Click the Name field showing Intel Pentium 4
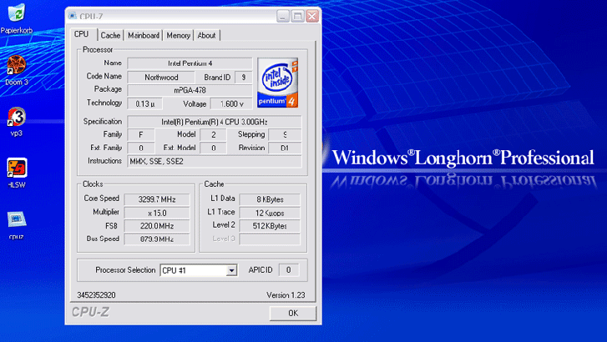The height and width of the screenshot is (342, 607). [190, 63]
